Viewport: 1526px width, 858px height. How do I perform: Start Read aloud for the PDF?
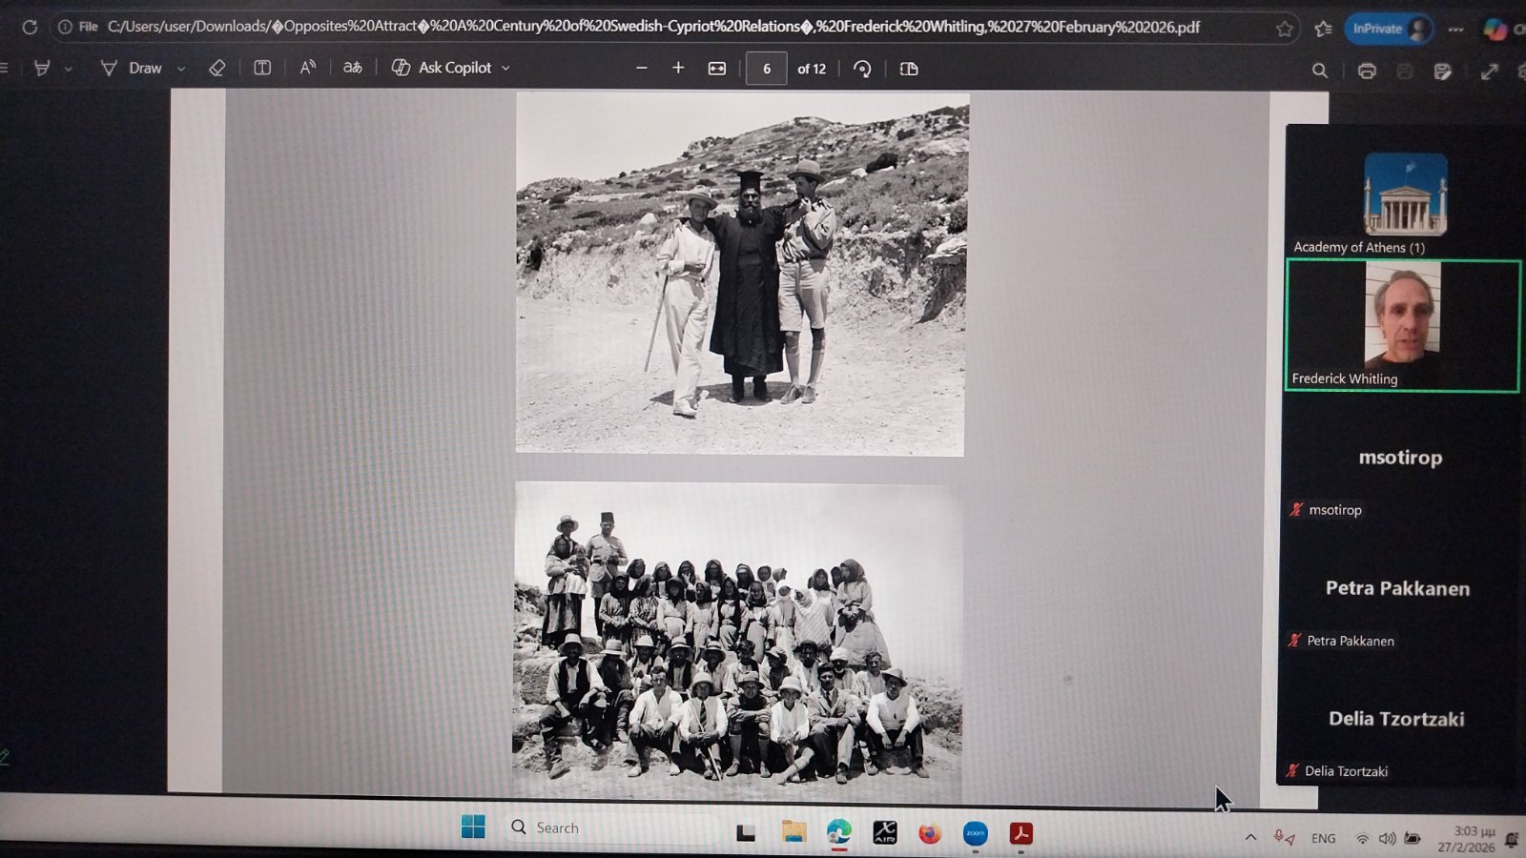tap(307, 68)
